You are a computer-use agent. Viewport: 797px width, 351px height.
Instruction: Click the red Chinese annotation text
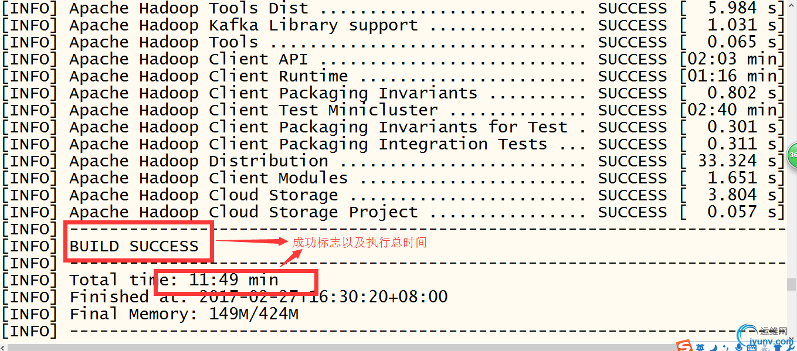point(359,242)
